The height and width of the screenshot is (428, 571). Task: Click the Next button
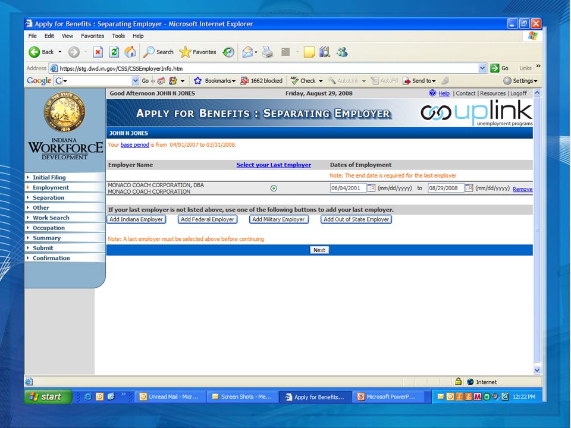[319, 250]
